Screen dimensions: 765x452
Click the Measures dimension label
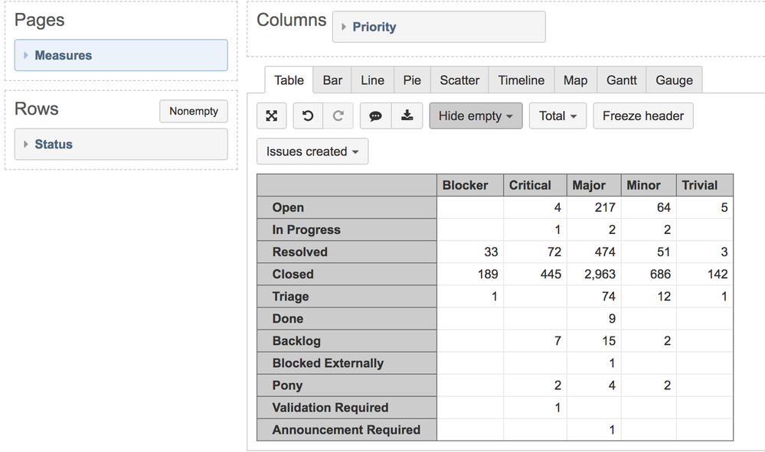click(x=64, y=56)
